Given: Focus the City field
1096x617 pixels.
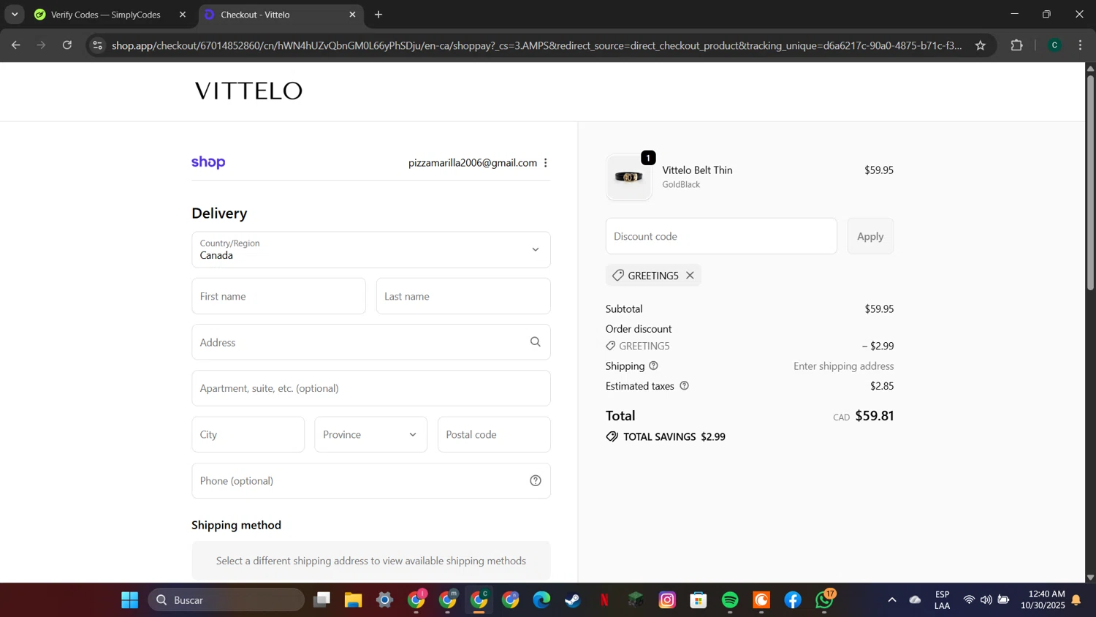Looking at the screenshot, I should tap(248, 434).
